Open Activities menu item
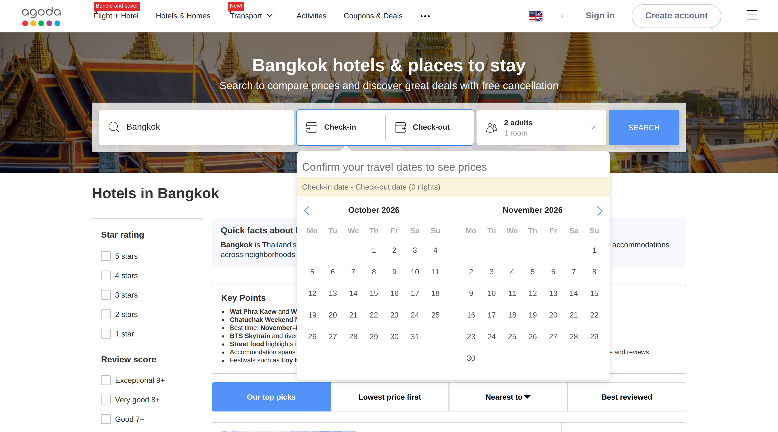 311,16
